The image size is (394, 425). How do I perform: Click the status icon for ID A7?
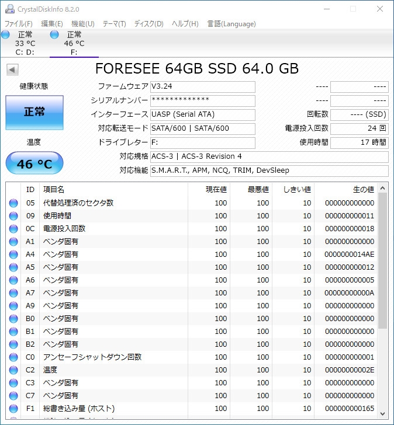tap(13, 293)
